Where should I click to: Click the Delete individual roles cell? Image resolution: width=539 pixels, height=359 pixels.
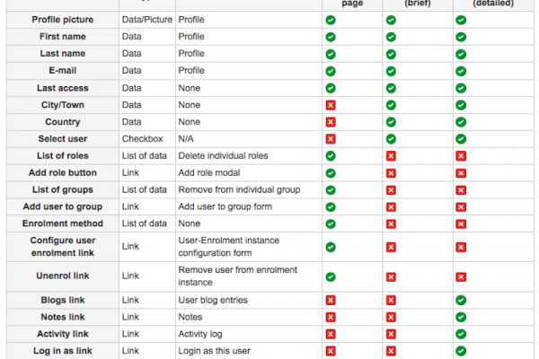click(223, 155)
